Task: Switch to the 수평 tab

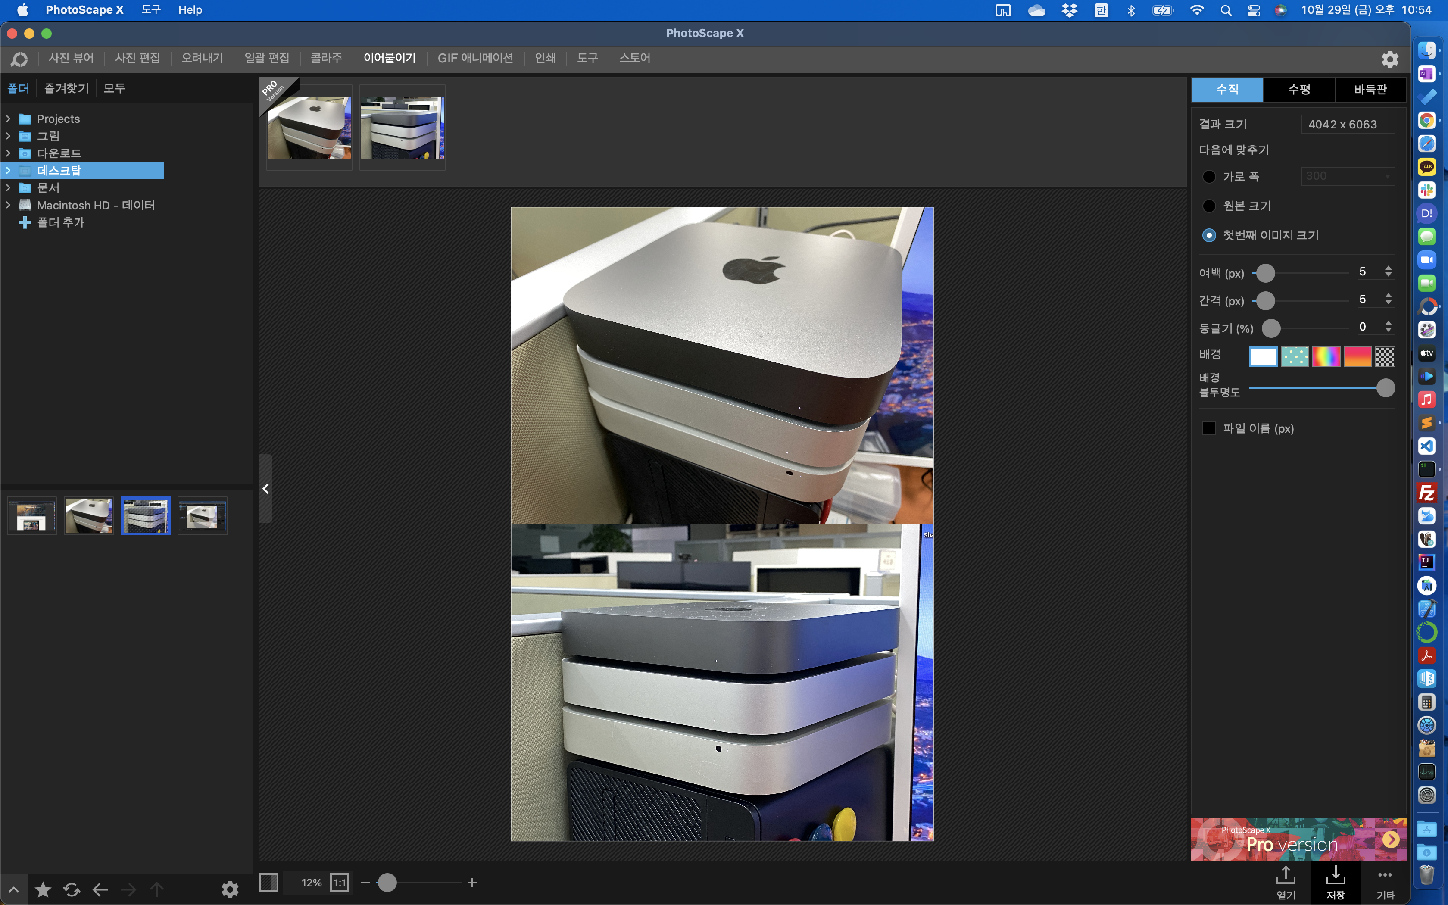Action: [x=1298, y=90]
